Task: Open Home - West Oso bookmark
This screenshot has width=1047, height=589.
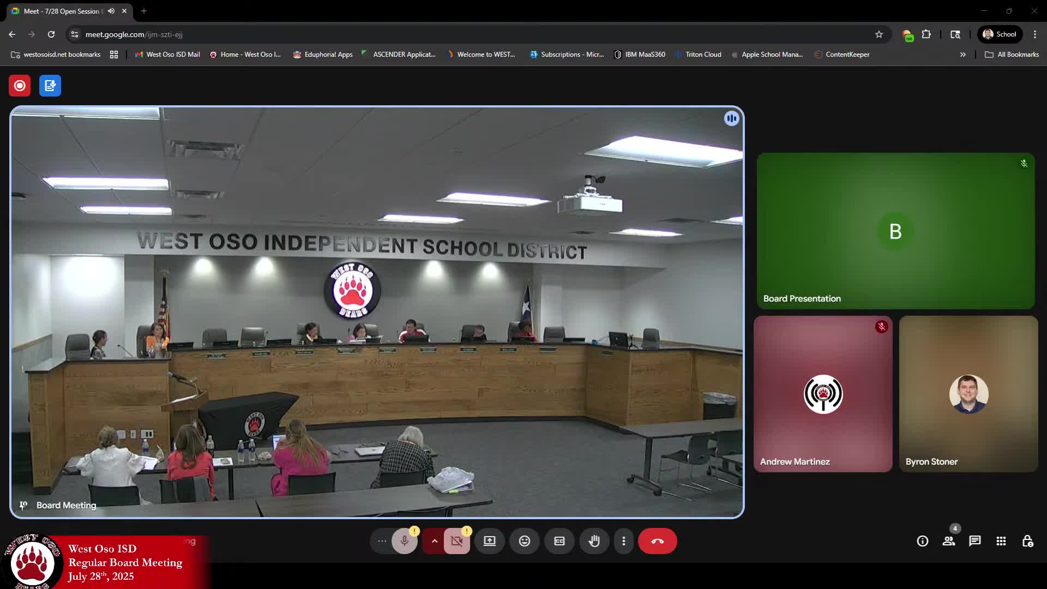Action: [245, 55]
